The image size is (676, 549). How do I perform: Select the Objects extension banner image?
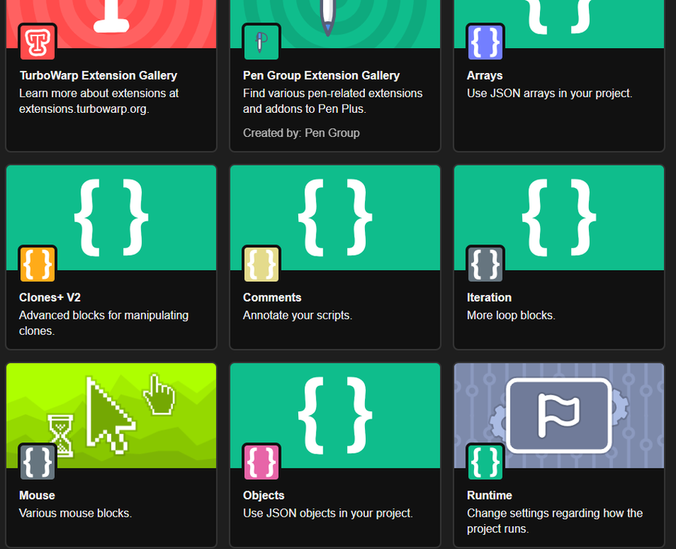coord(335,416)
